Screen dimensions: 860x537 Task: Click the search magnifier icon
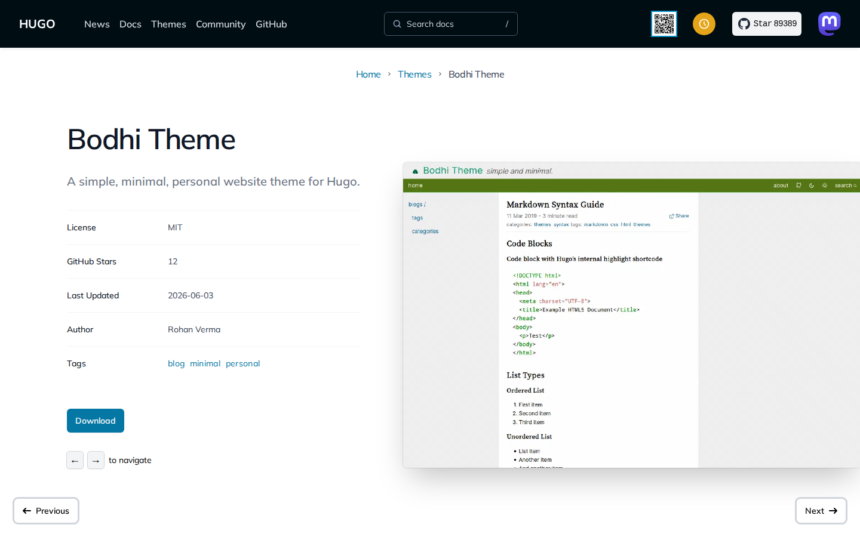point(397,24)
